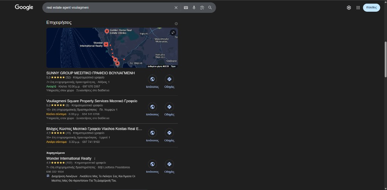Open the three-dot menu next to Wonder International Realty
This screenshot has height=190, width=387.
(95, 159)
